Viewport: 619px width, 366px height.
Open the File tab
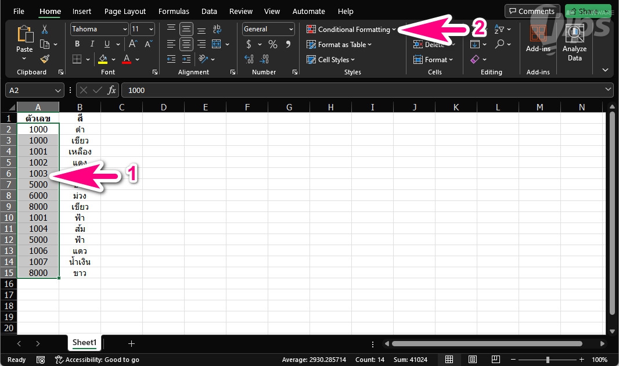pos(19,11)
